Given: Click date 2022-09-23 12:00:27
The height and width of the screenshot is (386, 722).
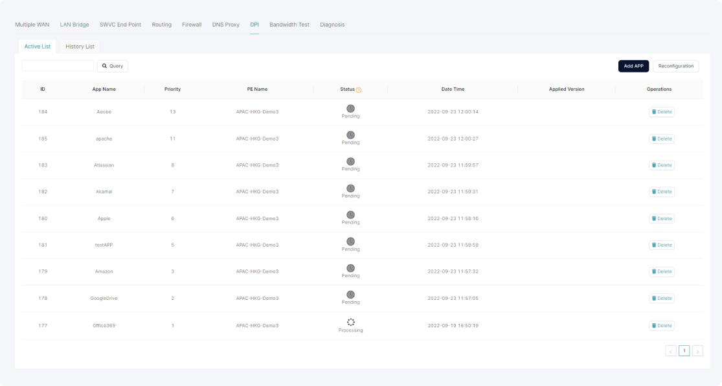Looking at the screenshot, I should [453, 139].
